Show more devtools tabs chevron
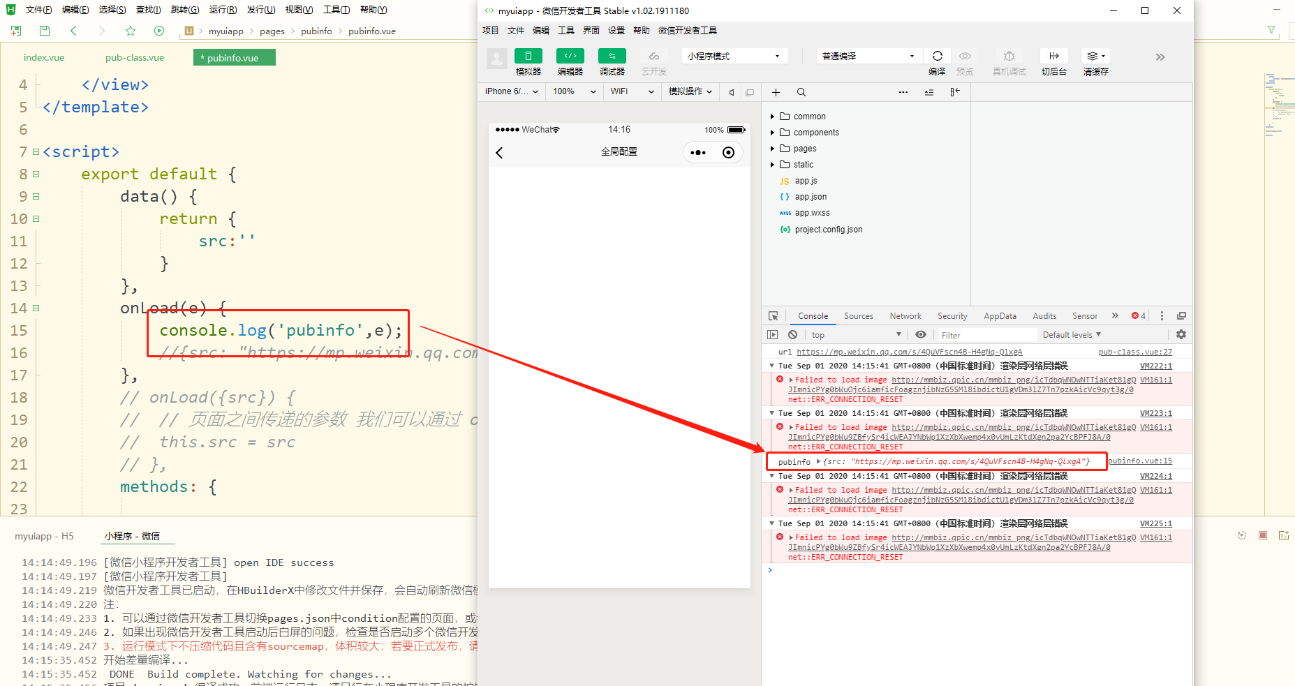The width and height of the screenshot is (1295, 686). pos(1115,316)
